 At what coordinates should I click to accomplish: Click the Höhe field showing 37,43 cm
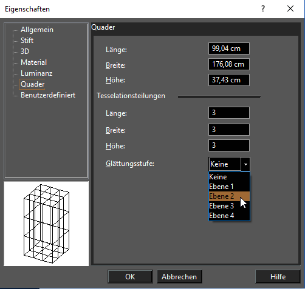(229, 80)
